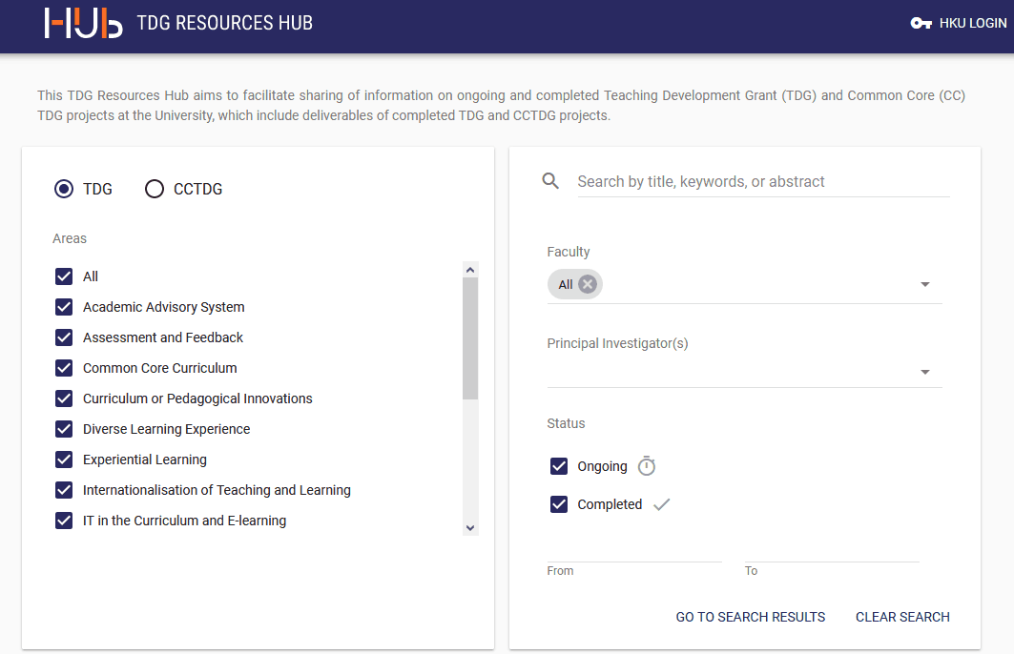Click the search by title input field
This screenshot has height=654, width=1014.
[x=763, y=181]
